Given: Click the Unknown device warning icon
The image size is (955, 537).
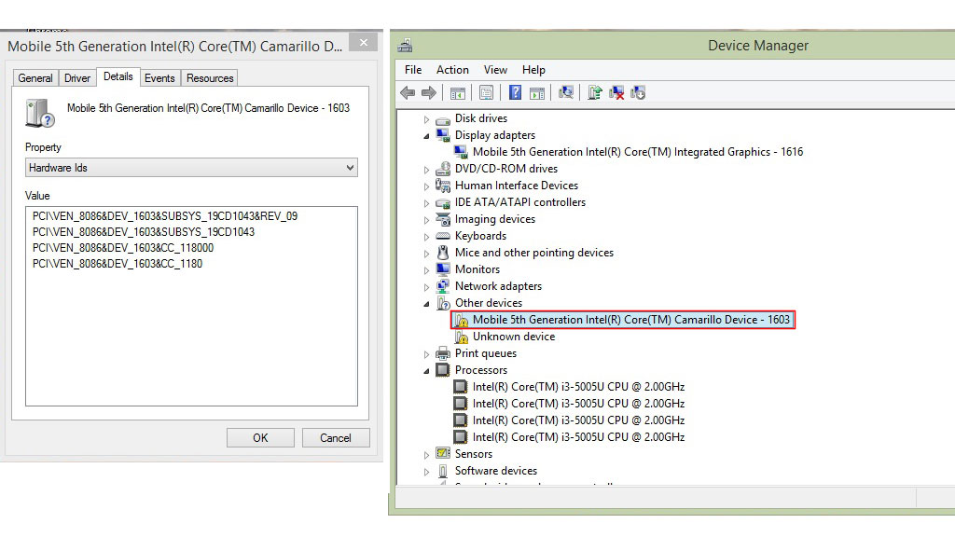Looking at the screenshot, I should point(461,337).
